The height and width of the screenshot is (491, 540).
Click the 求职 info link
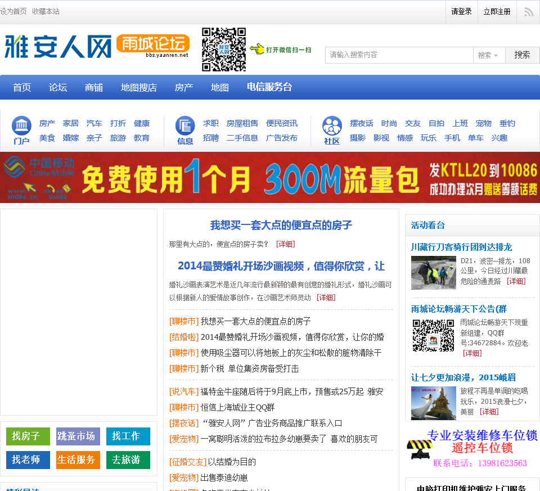(211, 123)
